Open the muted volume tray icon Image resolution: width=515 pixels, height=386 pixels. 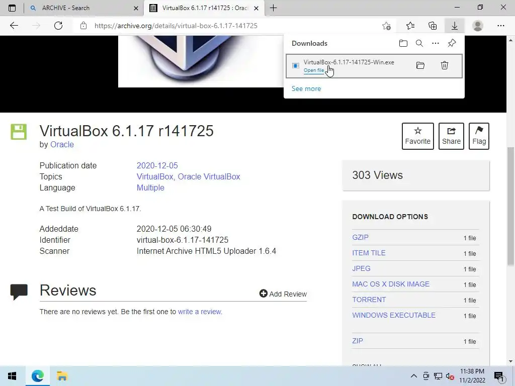point(450,376)
